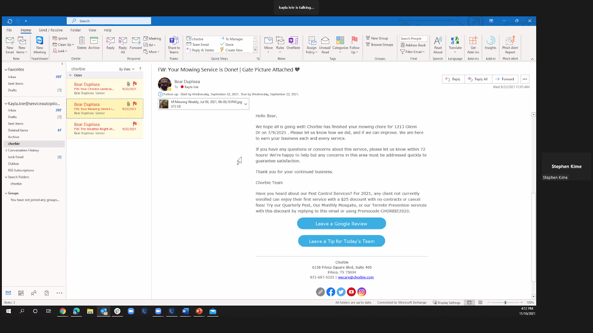Archive the selected message
593x333 pixels.
coord(94,40)
